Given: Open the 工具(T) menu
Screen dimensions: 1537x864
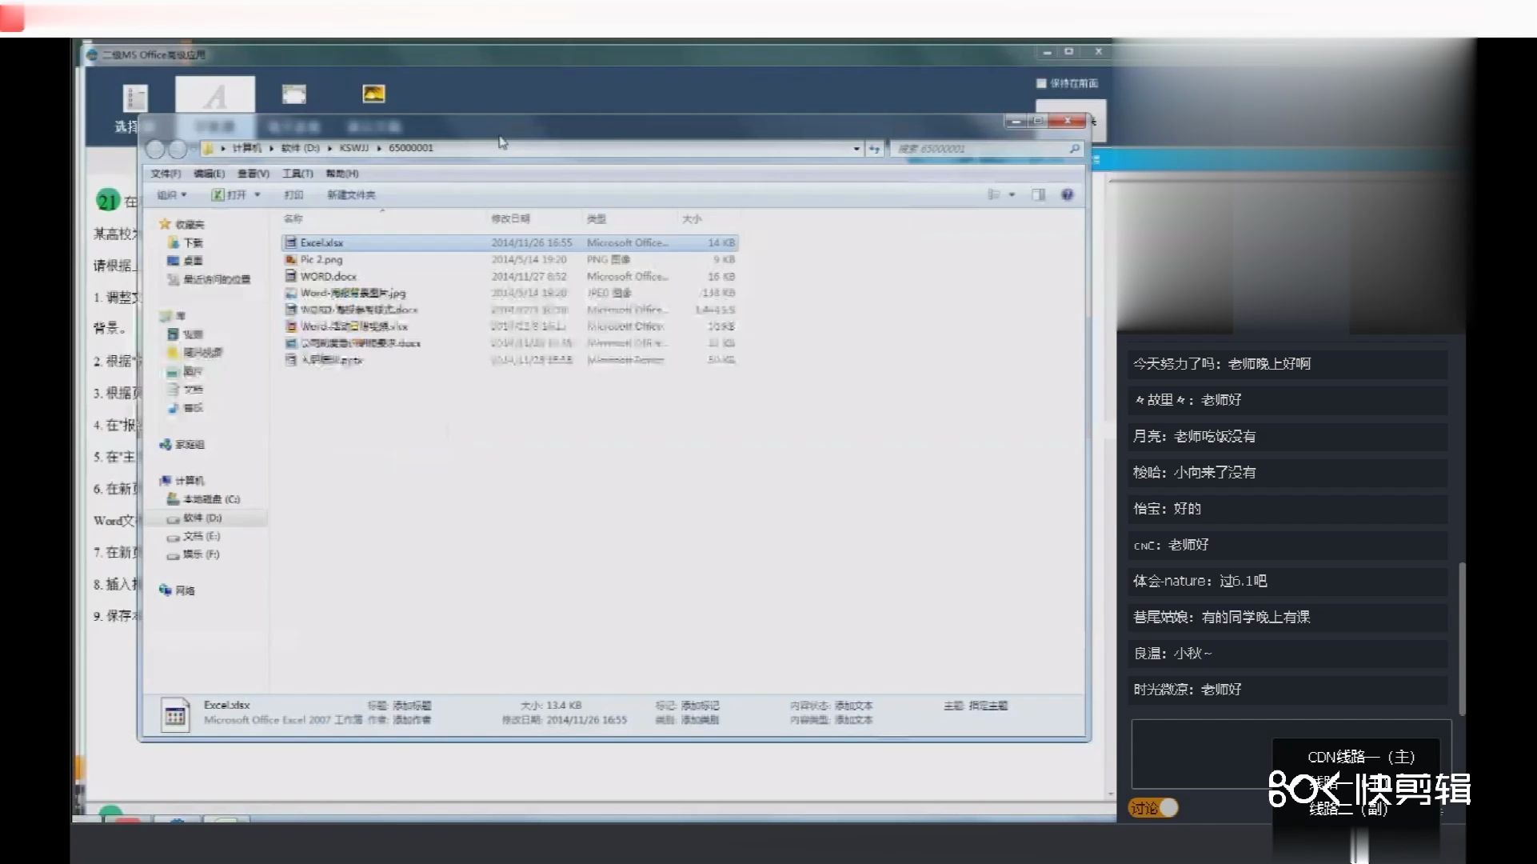Looking at the screenshot, I should click(297, 174).
